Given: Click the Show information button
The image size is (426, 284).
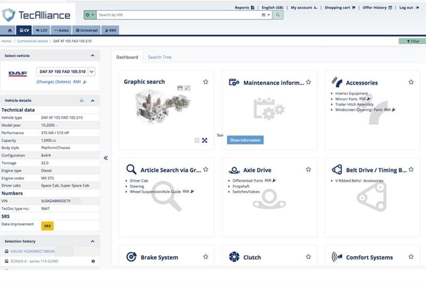Looking at the screenshot, I should tap(245, 140).
